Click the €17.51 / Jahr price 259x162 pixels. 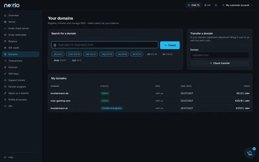[243, 108]
